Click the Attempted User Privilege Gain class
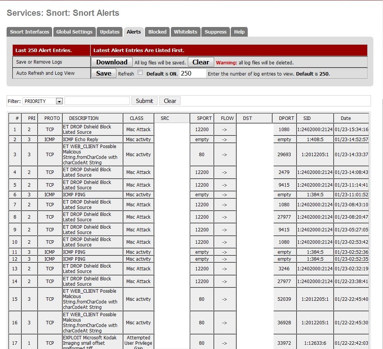 138,342
